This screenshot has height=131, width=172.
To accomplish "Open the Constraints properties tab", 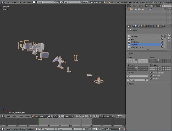I will (x=147, y=26).
